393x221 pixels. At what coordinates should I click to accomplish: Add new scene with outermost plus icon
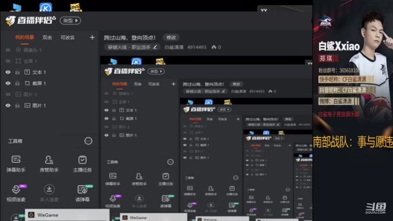tap(92, 38)
